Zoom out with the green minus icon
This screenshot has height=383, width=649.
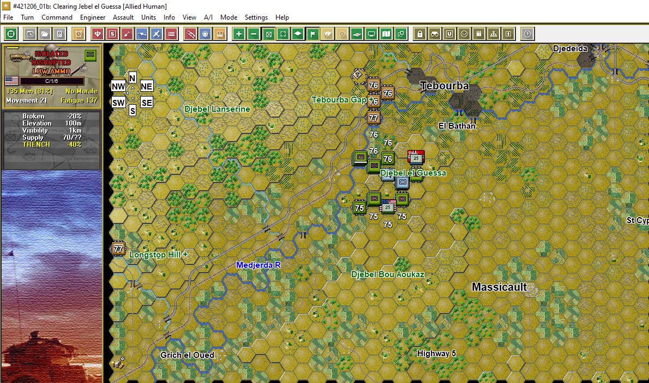point(254,34)
